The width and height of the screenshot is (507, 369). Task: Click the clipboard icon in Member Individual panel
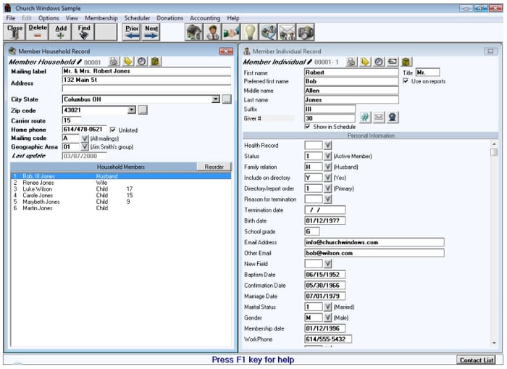[406, 62]
